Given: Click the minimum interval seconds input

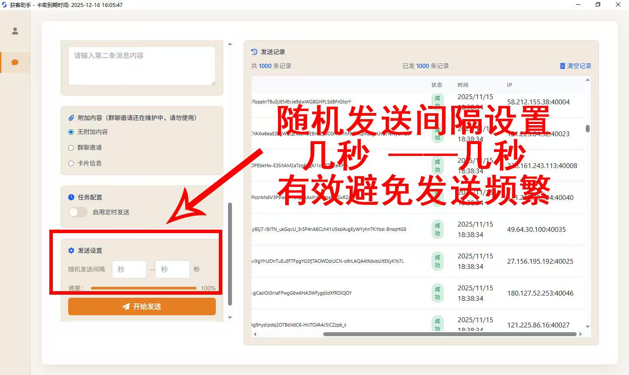Looking at the screenshot, I should pos(129,269).
